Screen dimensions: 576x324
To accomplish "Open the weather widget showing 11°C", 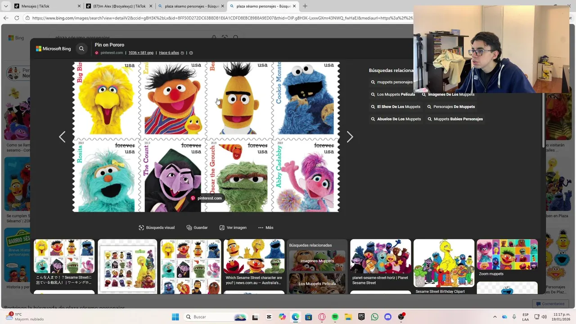I will pyautogui.click(x=25, y=317).
